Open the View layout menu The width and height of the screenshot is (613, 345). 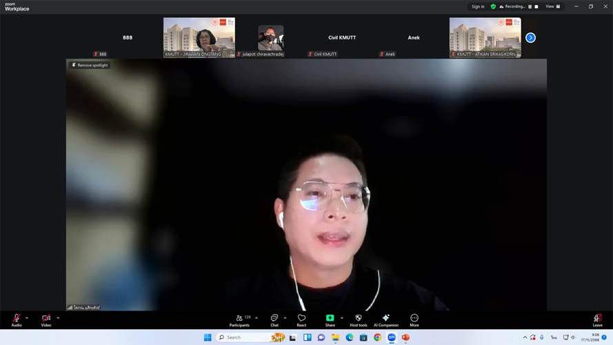click(x=553, y=7)
